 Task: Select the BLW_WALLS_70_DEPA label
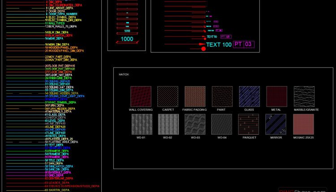point(62,26)
